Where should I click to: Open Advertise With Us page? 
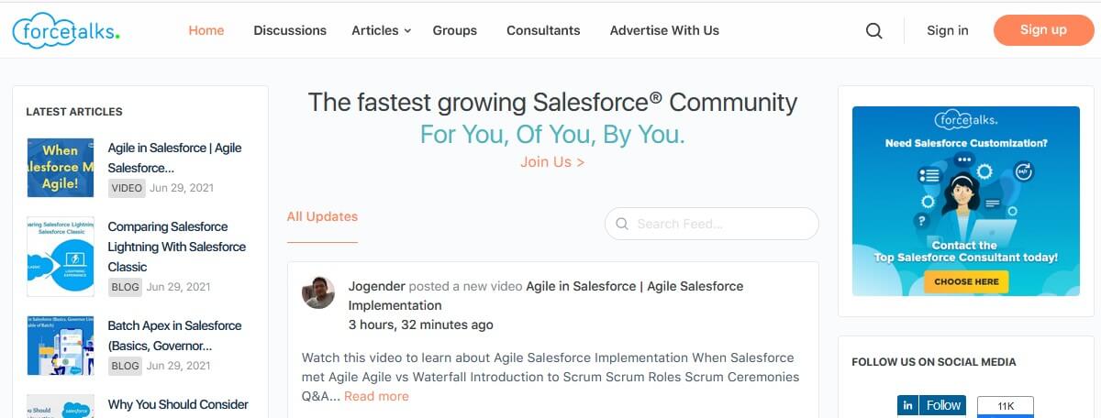coord(664,30)
